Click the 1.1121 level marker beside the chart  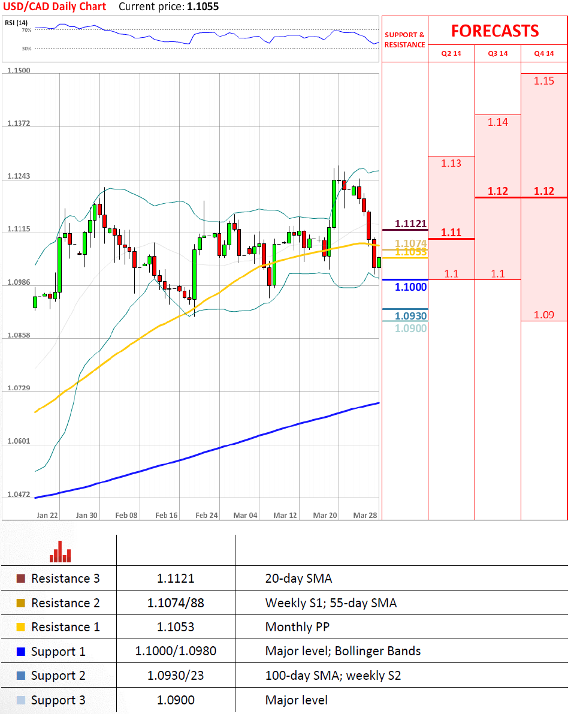point(411,224)
